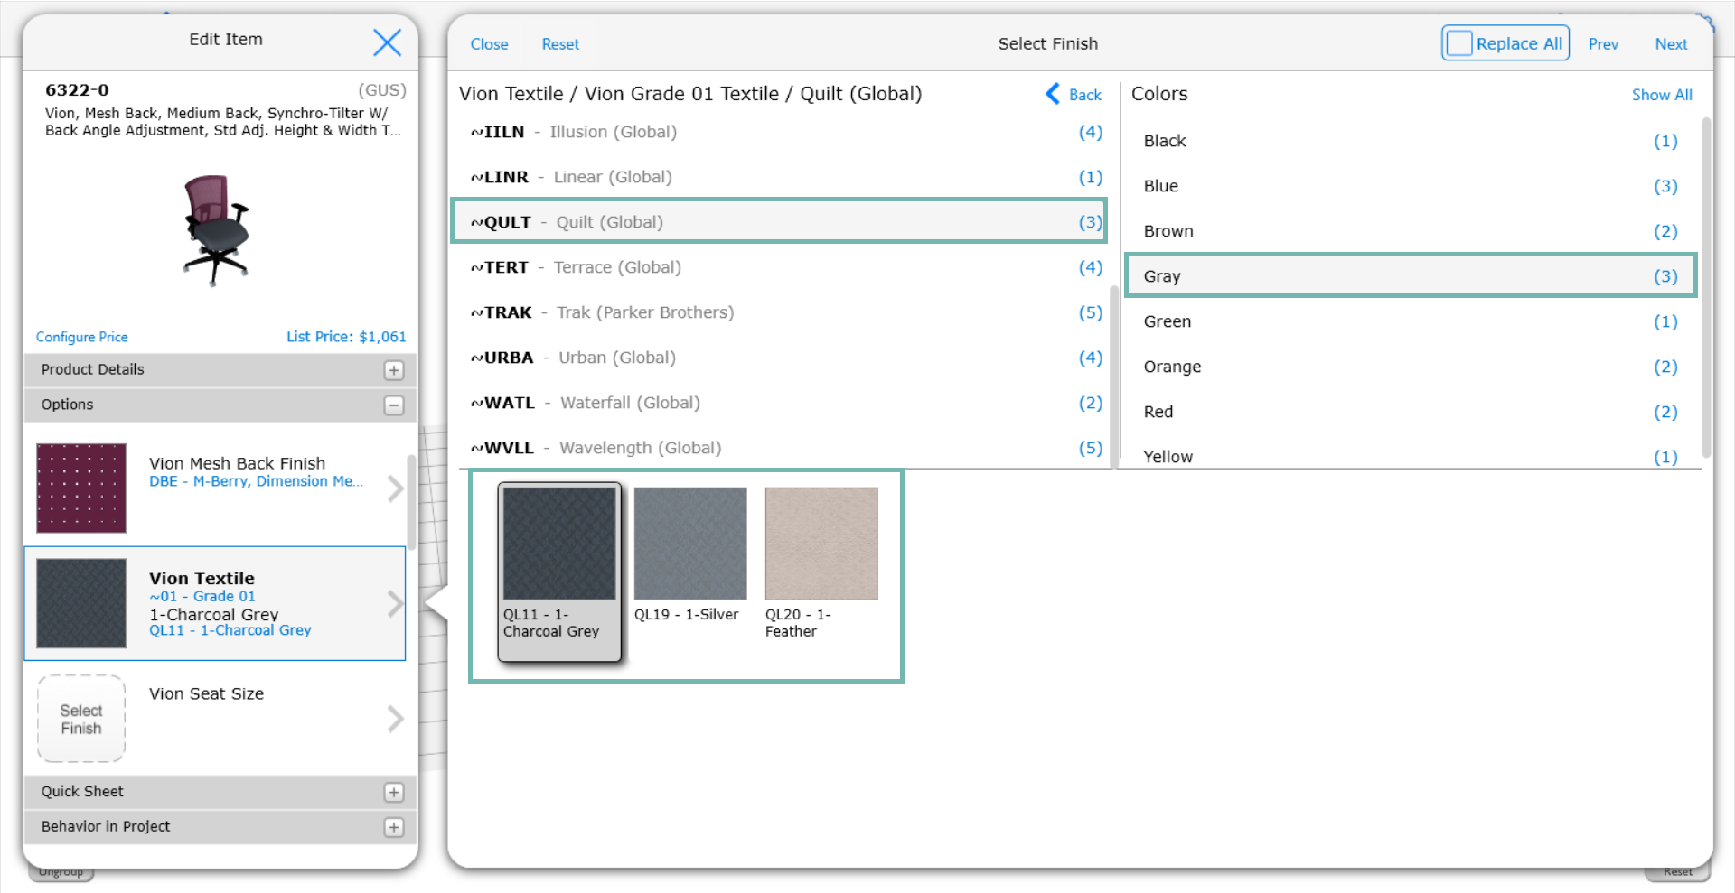Click the M-Berry mesh finish thumbnail
The image size is (1735, 893).
pyautogui.click(x=81, y=488)
